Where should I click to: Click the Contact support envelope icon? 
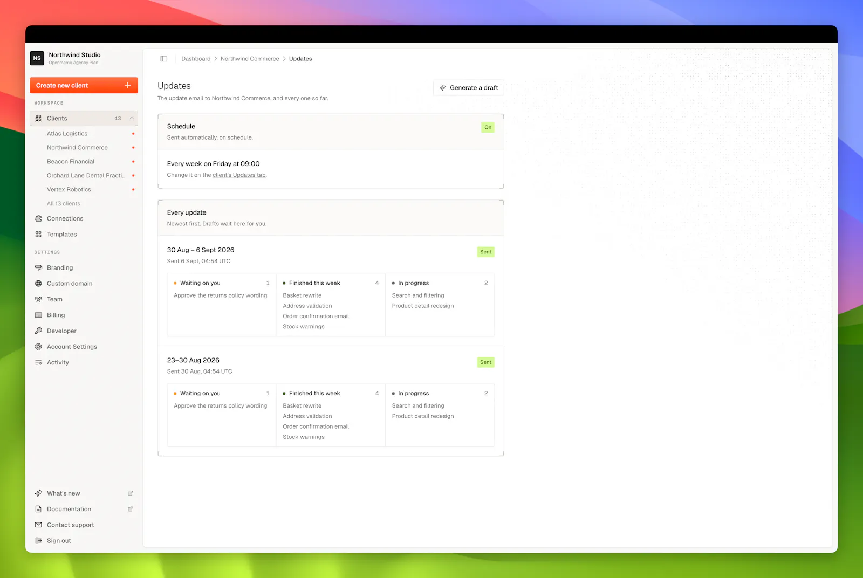(38, 525)
